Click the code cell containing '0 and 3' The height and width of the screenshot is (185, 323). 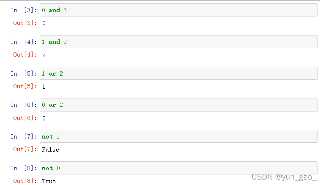click(x=178, y=10)
